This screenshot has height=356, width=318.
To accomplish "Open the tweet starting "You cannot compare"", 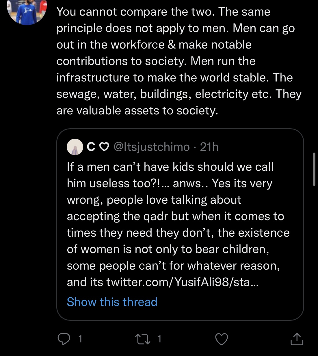I will (x=163, y=12).
